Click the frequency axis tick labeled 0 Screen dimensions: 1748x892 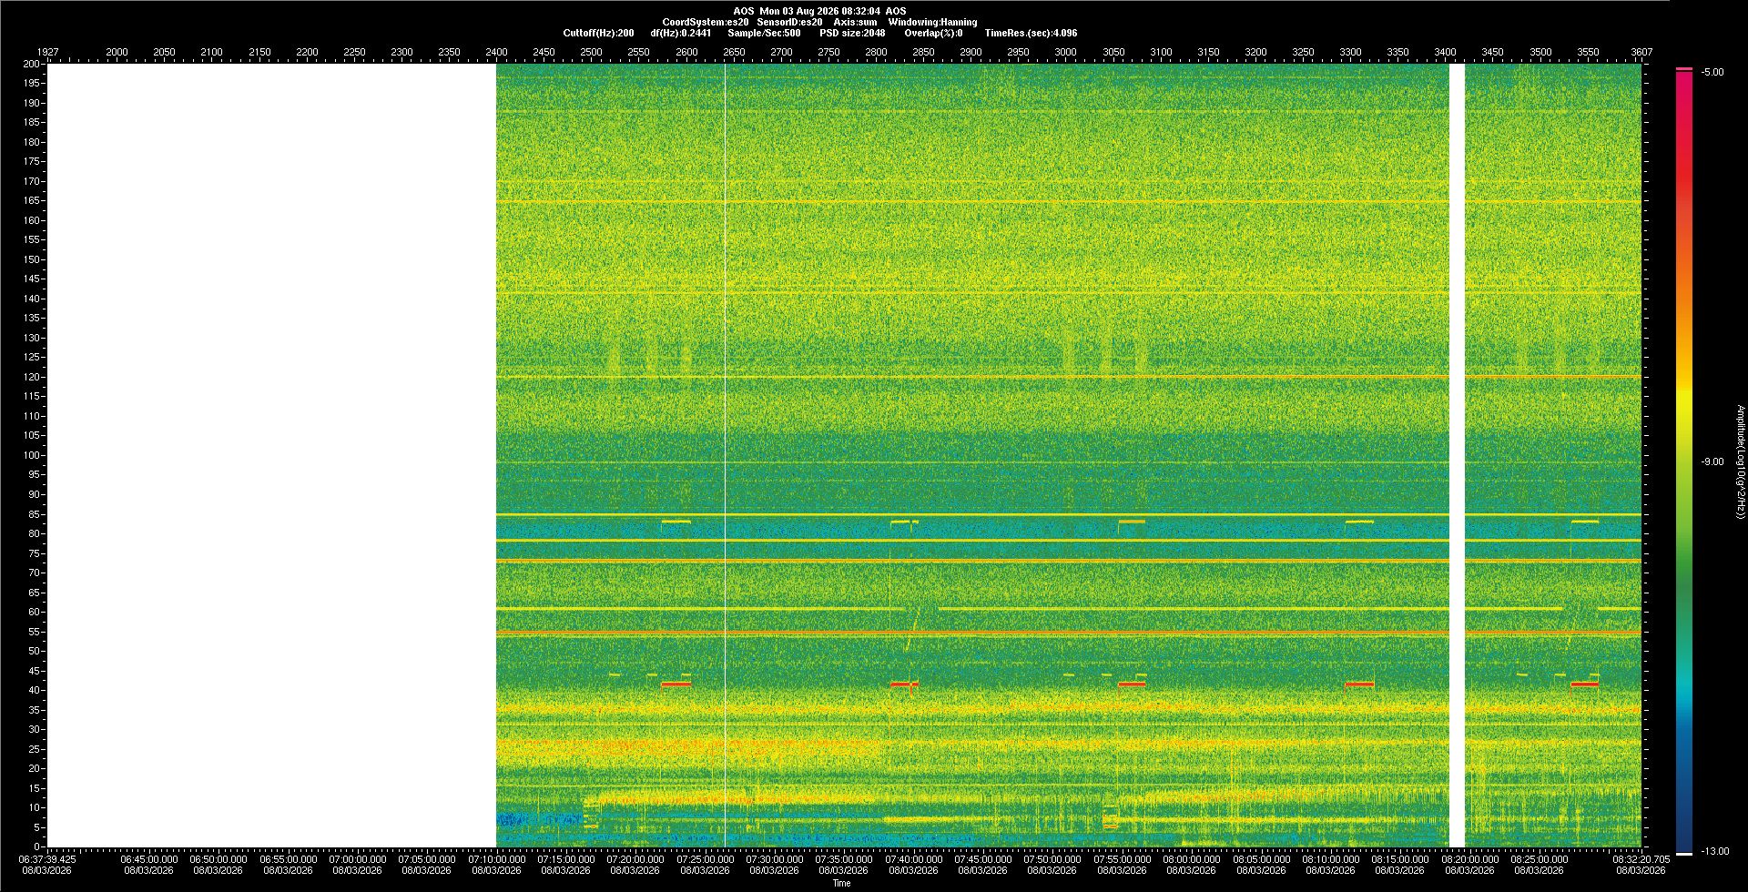(x=37, y=846)
